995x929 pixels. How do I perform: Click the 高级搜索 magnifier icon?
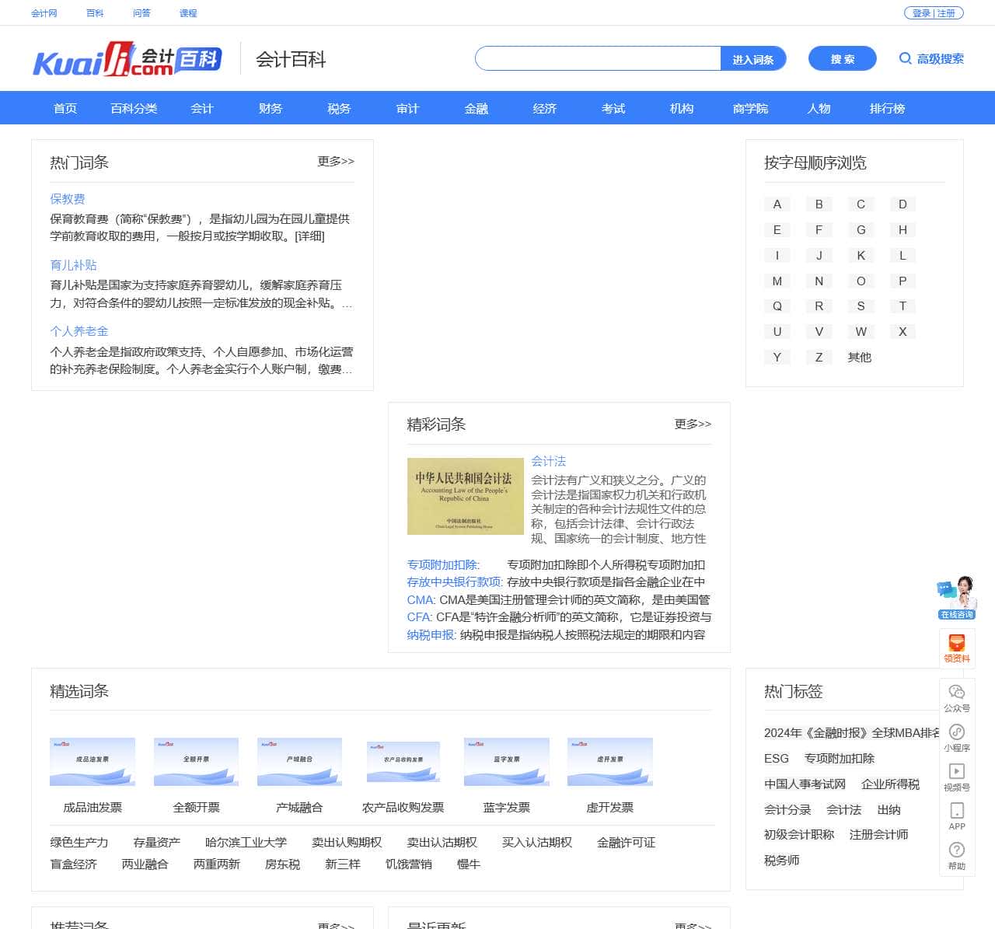[906, 58]
